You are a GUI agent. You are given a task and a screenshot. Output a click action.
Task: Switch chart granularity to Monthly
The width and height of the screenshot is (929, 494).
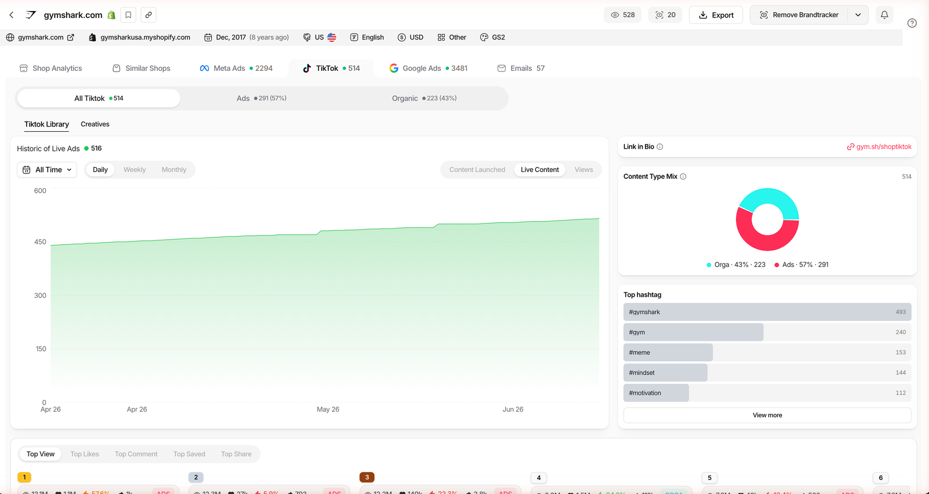(174, 170)
